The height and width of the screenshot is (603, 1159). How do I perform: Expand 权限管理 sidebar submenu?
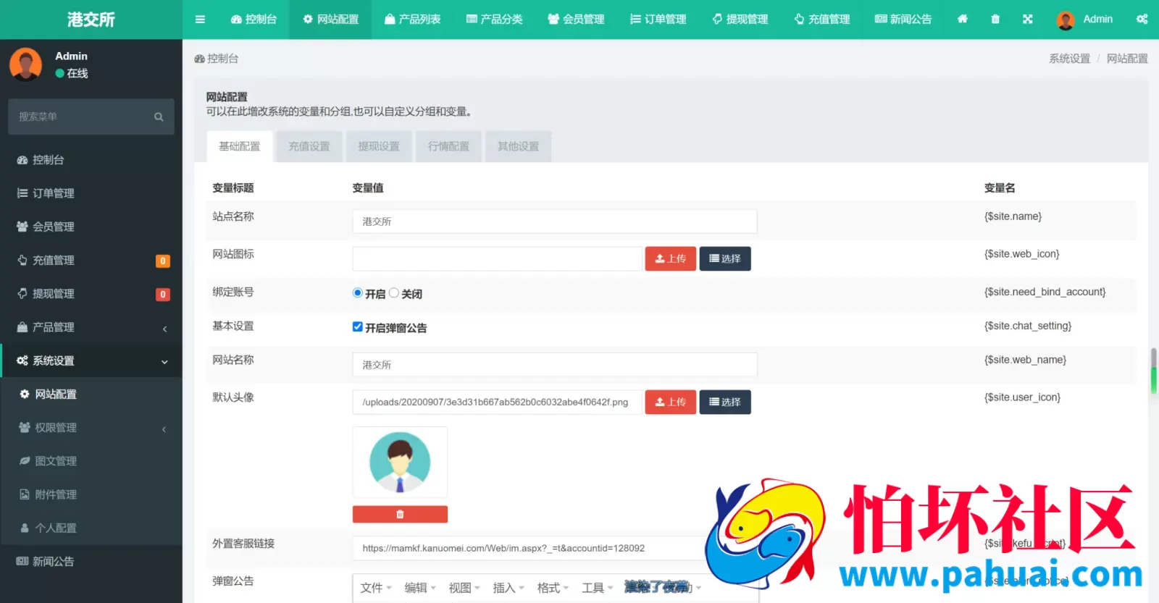point(91,427)
